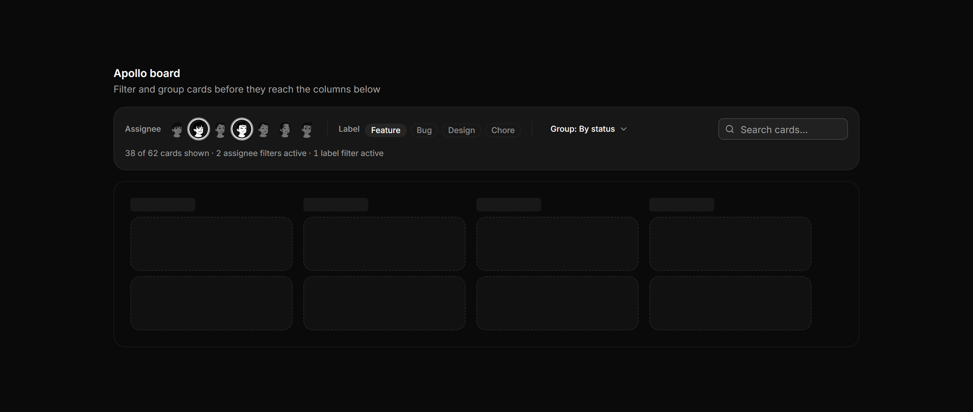Toggle the fifth assignee avatar filter

click(264, 129)
